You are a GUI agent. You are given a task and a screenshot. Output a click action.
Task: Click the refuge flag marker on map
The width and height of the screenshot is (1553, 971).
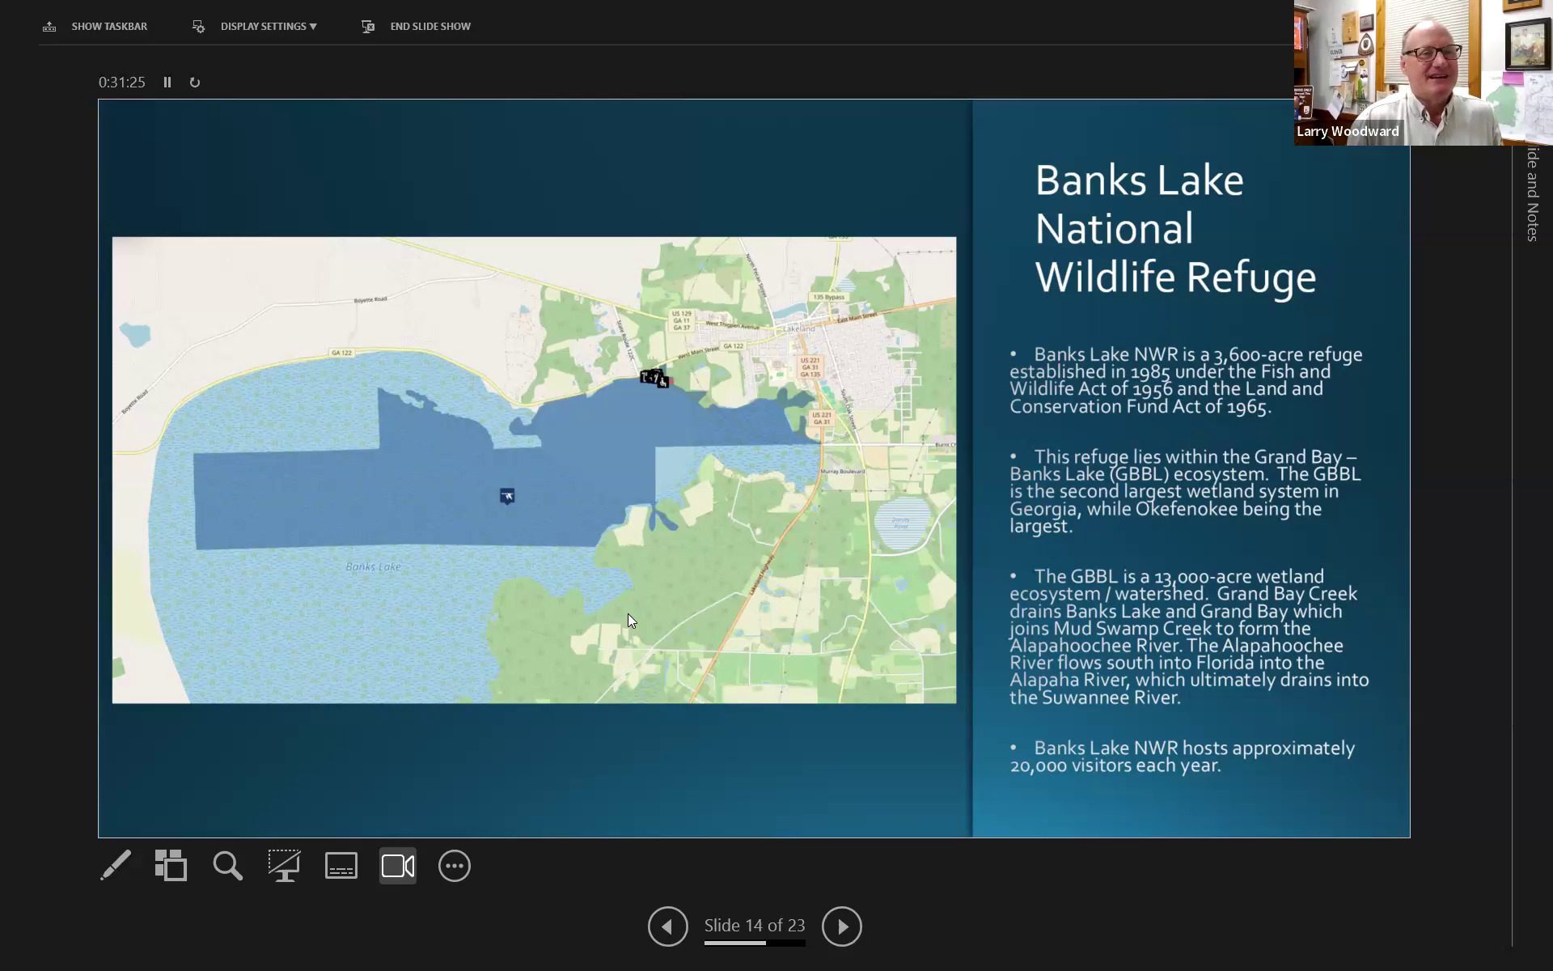[507, 496]
